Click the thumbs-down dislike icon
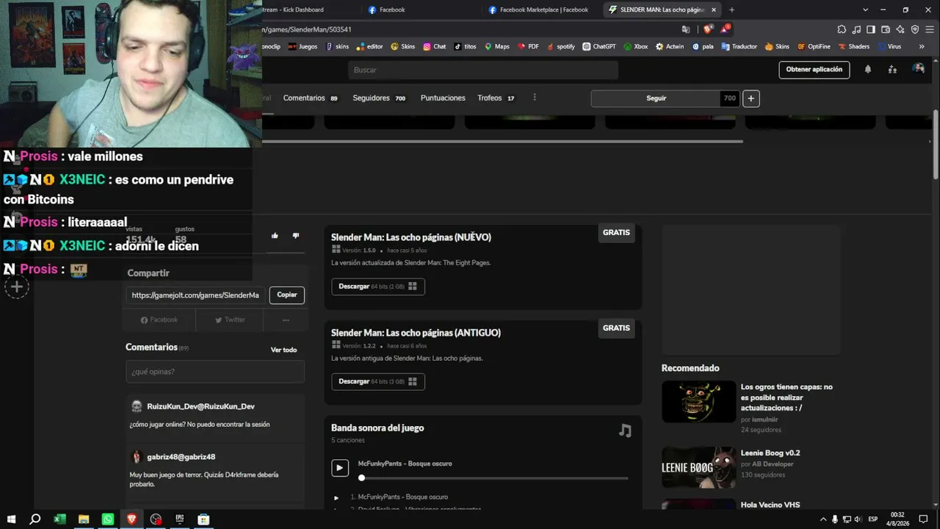Screen dimensions: 940x529 296,236
